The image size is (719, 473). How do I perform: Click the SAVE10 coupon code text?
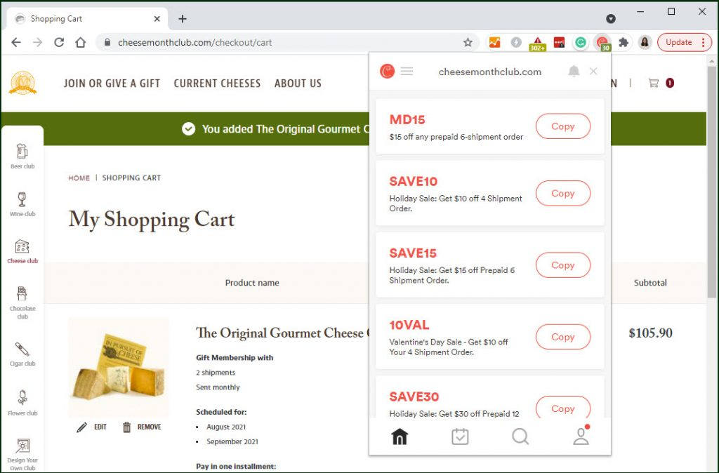pos(413,182)
